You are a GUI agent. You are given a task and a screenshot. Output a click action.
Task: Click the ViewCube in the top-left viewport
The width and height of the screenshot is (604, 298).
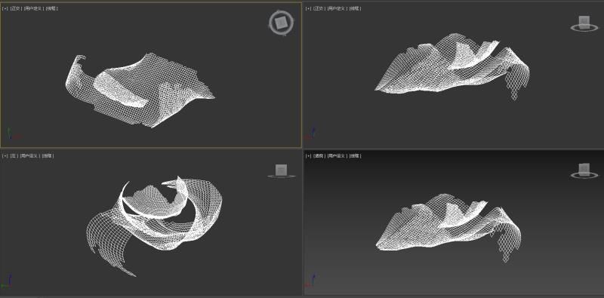point(281,23)
